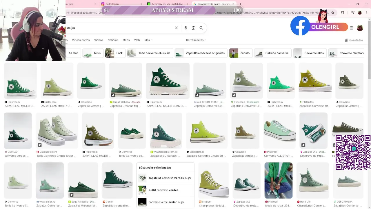
Task: Select the Calzado converse chip
Action: 273,53
